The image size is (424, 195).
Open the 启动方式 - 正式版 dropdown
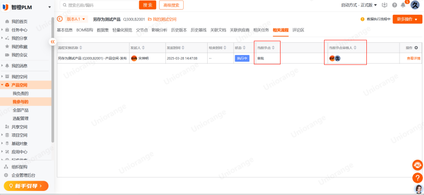click(359, 5)
